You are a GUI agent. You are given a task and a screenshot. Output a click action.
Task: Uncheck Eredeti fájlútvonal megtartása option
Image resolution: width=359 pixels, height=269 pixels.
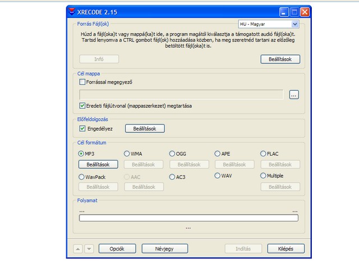(x=82, y=105)
